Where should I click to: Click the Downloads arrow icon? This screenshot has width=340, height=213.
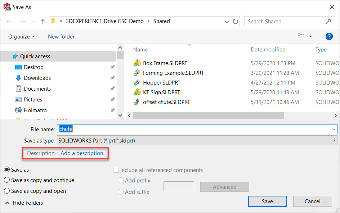tap(18, 78)
